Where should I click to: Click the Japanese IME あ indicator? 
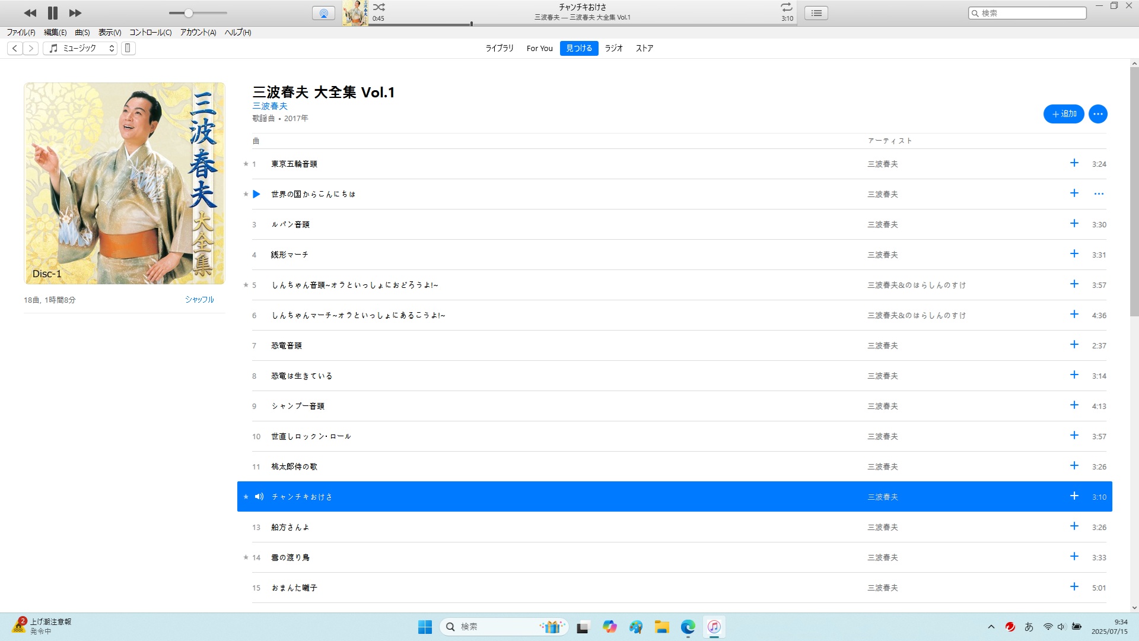point(1029,627)
